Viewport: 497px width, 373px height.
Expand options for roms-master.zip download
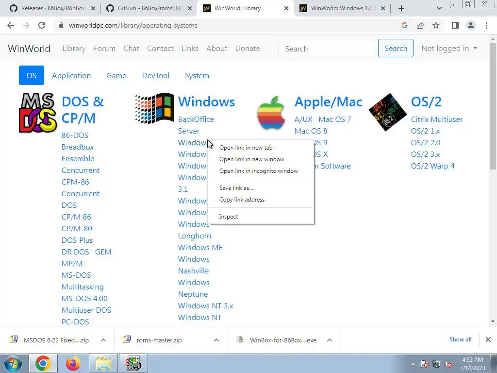pyautogui.click(x=216, y=340)
